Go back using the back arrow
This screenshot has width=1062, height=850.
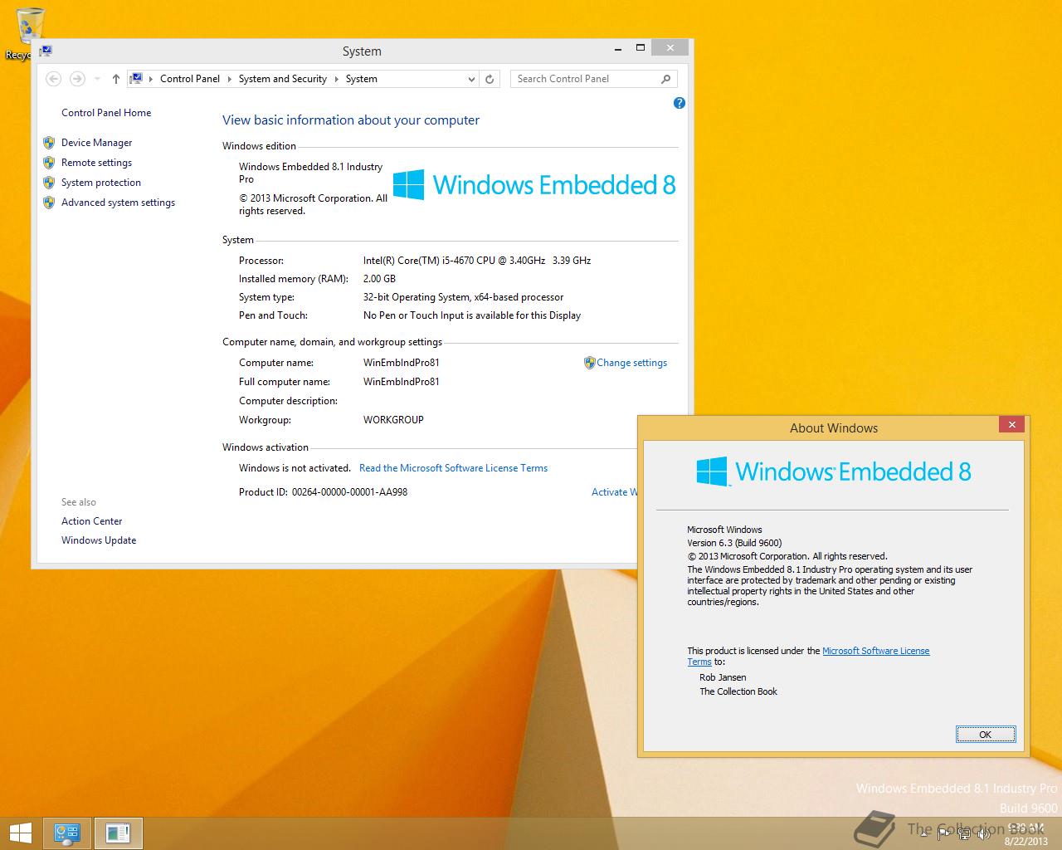[x=53, y=79]
